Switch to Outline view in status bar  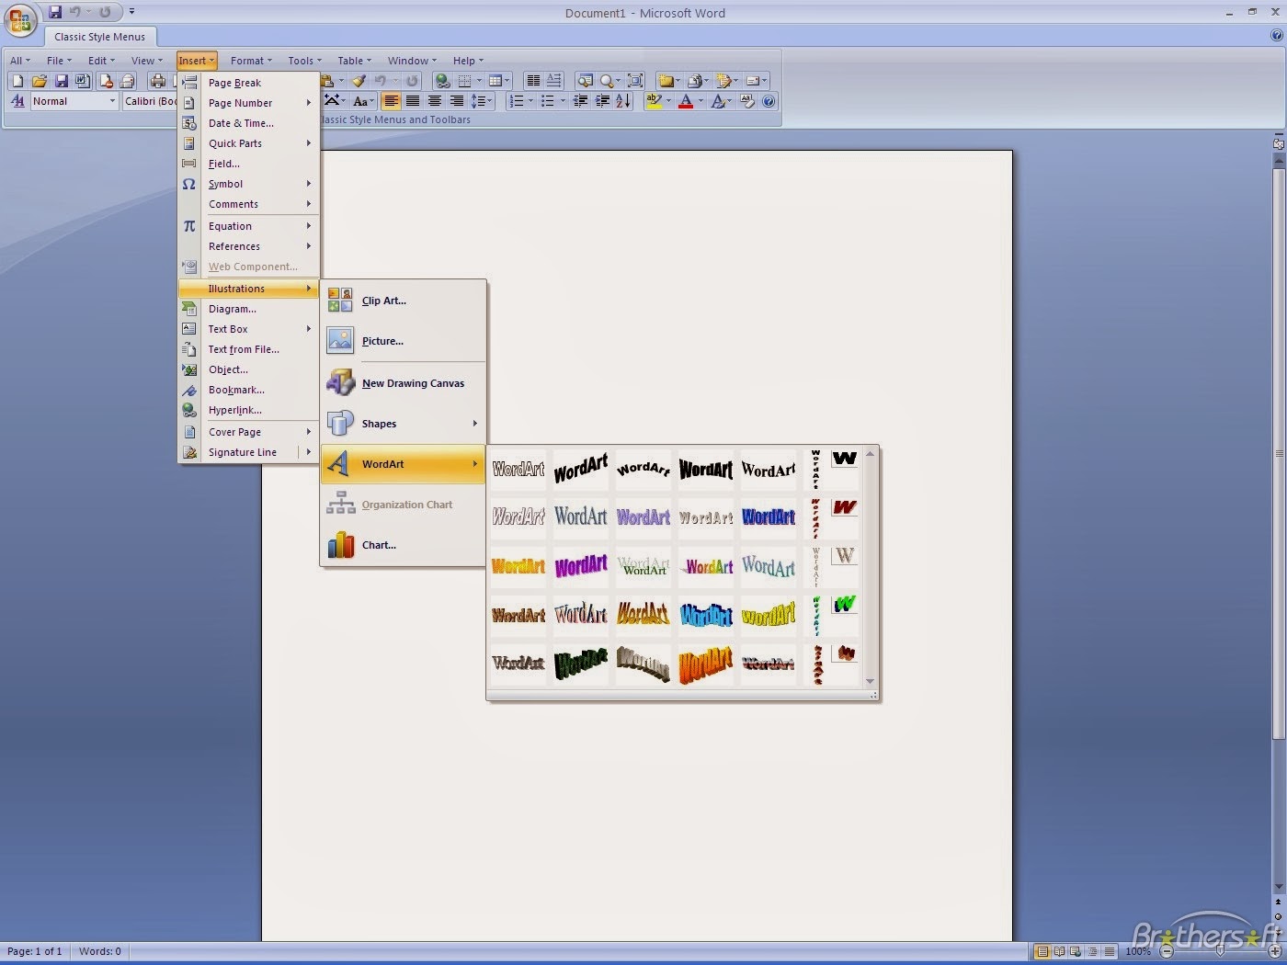[x=1092, y=951]
